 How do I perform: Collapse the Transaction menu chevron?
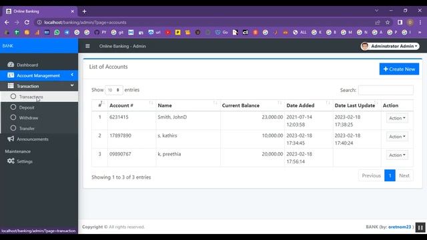(x=72, y=85)
